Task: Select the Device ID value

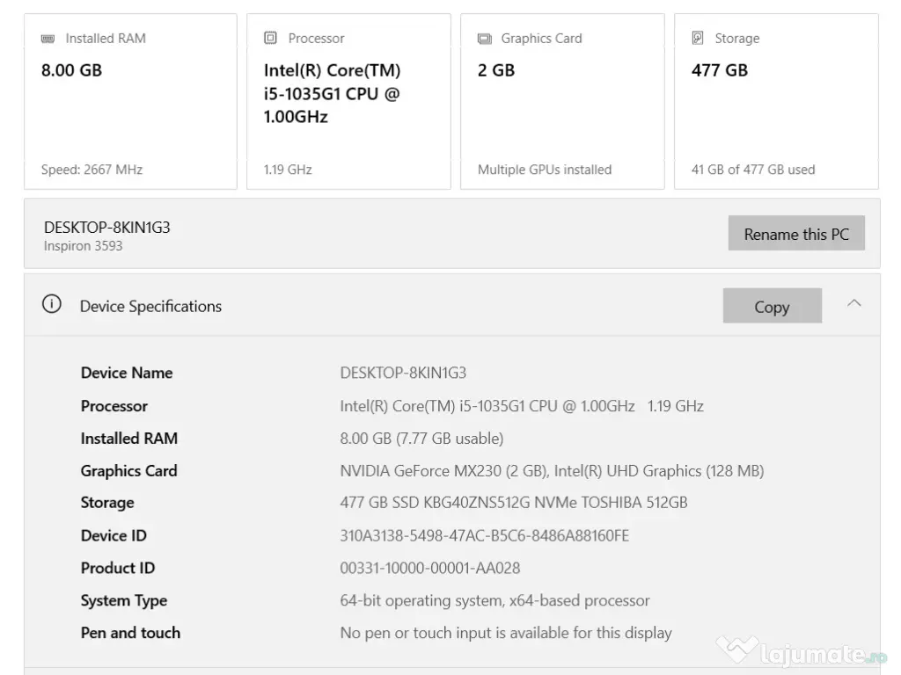Action: tap(484, 535)
